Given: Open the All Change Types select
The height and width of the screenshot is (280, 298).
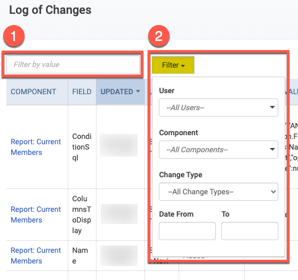Looking at the screenshot, I should [x=219, y=192].
